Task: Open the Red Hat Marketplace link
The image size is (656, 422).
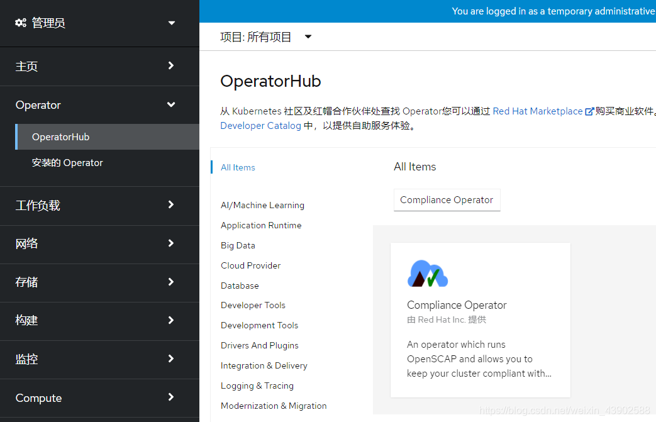Action: point(538,111)
